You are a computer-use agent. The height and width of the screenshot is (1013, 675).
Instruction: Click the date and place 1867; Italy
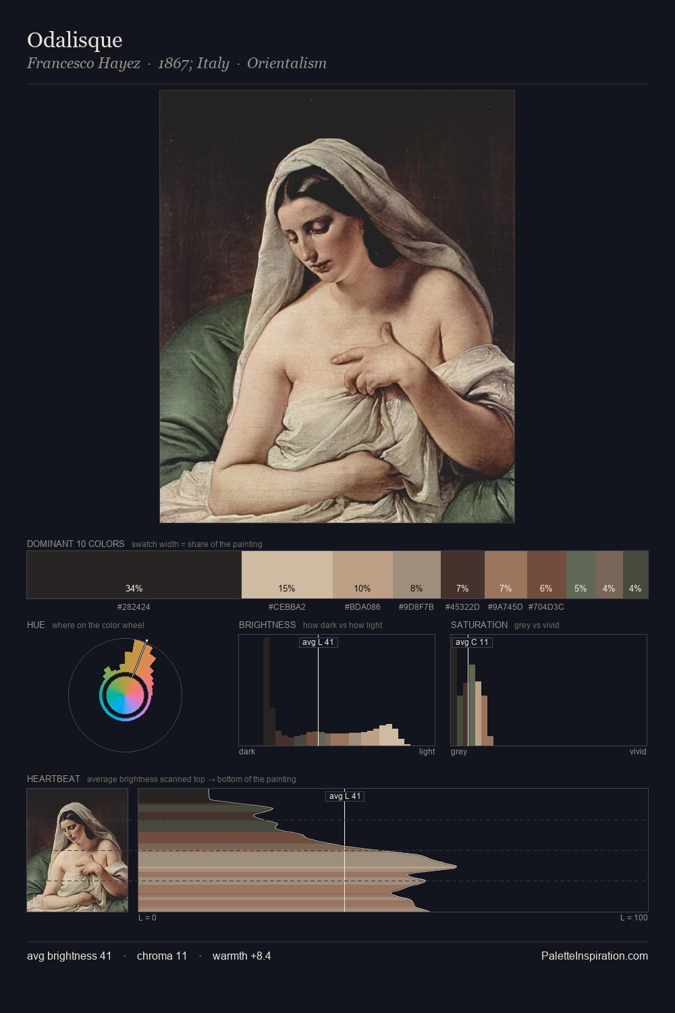[194, 63]
